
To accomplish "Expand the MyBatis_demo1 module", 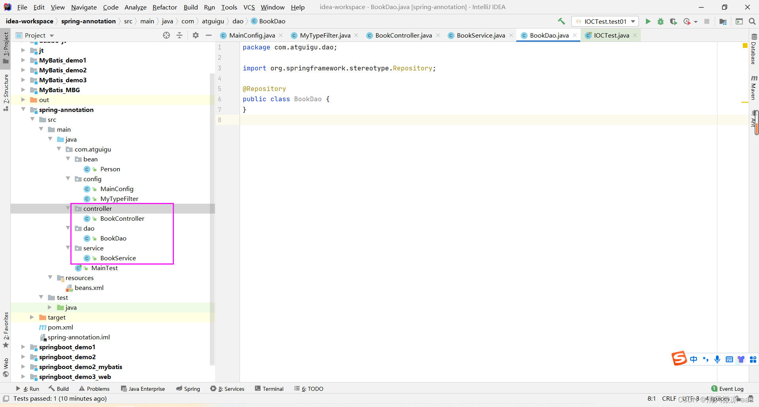I will click(x=23, y=60).
